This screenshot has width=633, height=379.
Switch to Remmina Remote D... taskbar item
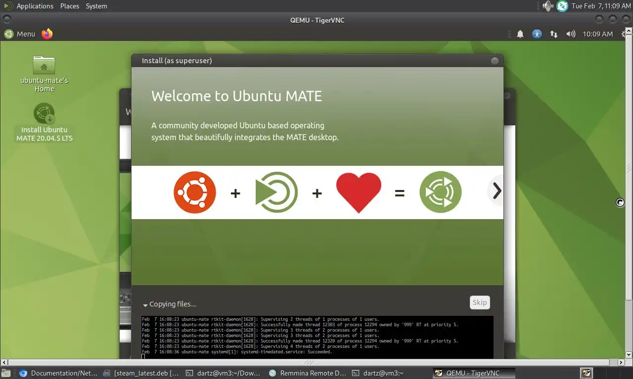308,373
